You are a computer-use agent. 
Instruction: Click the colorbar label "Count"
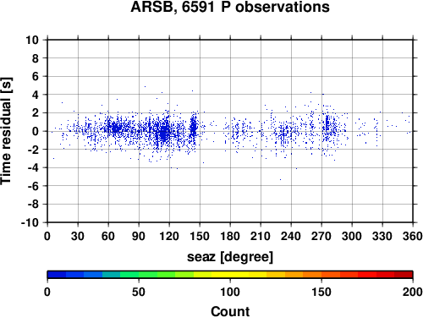(230, 311)
